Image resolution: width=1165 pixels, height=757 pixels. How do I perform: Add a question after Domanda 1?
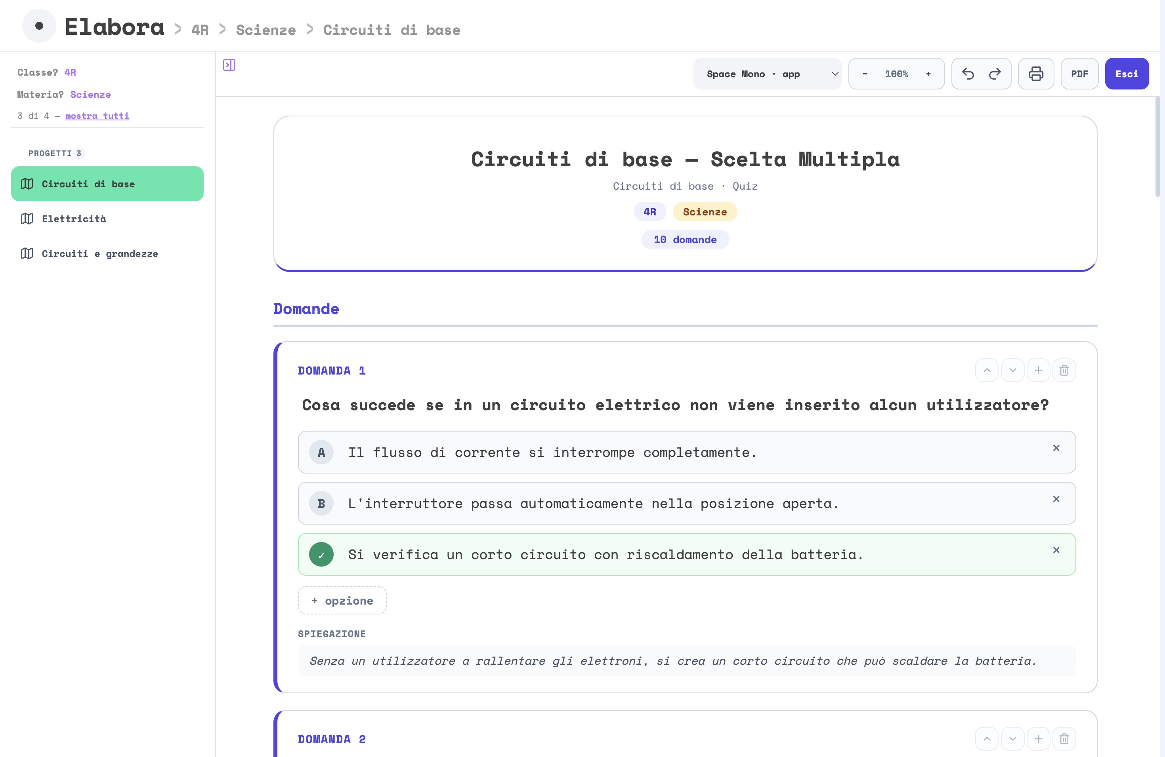coord(1038,370)
